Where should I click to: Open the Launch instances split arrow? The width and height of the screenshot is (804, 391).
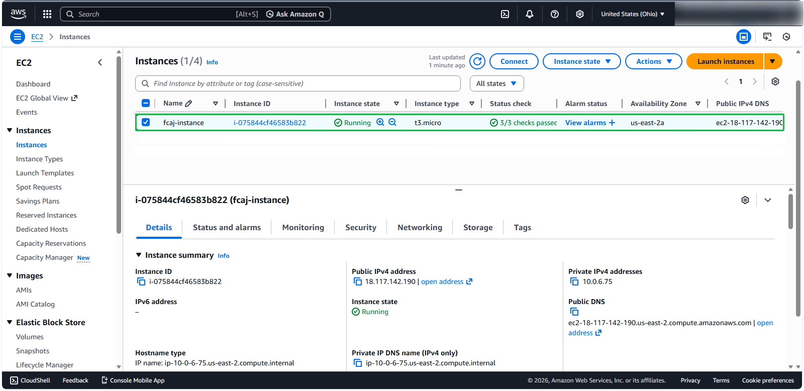click(x=773, y=61)
